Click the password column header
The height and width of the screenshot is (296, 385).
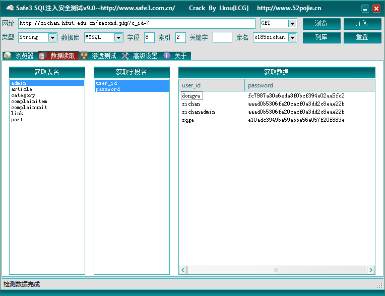point(309,85)
